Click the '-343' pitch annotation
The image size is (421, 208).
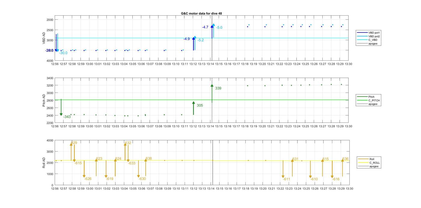tap(67, 117)
